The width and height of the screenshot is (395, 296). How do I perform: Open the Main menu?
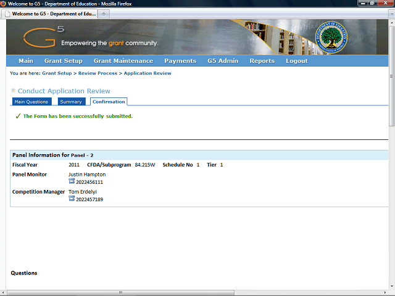coord(26,61)
